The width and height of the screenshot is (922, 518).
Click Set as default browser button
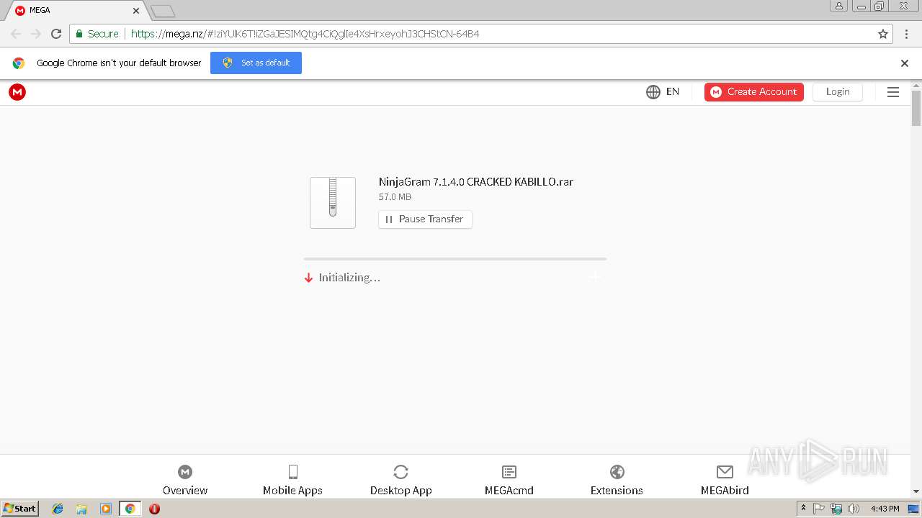[256, 63]
